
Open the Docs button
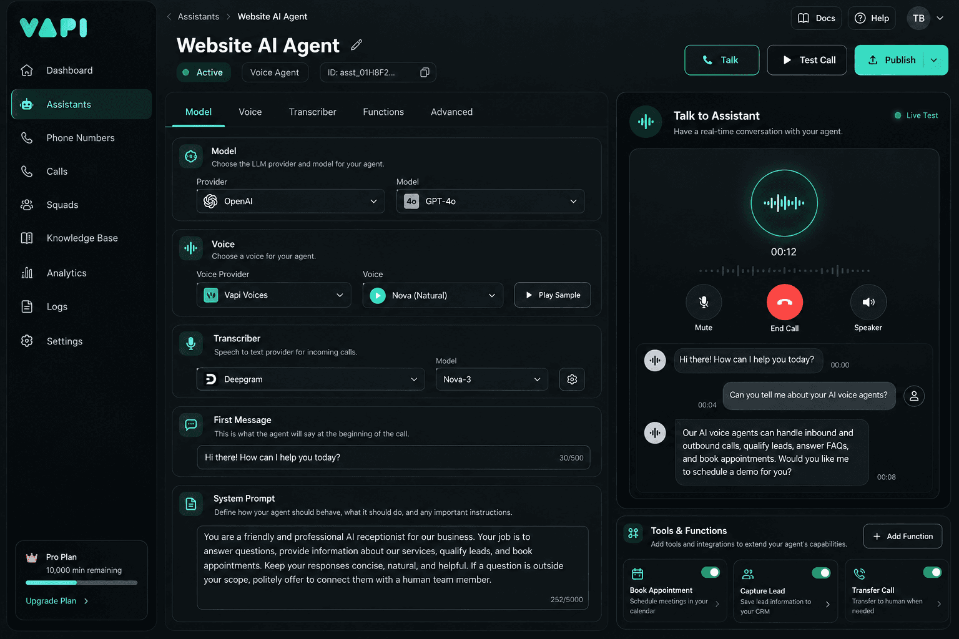[817, 18]
